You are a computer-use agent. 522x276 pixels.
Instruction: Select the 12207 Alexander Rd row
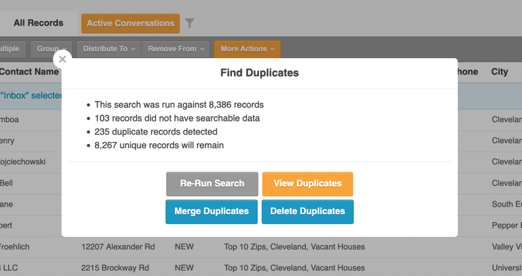(x=261, y=247)
